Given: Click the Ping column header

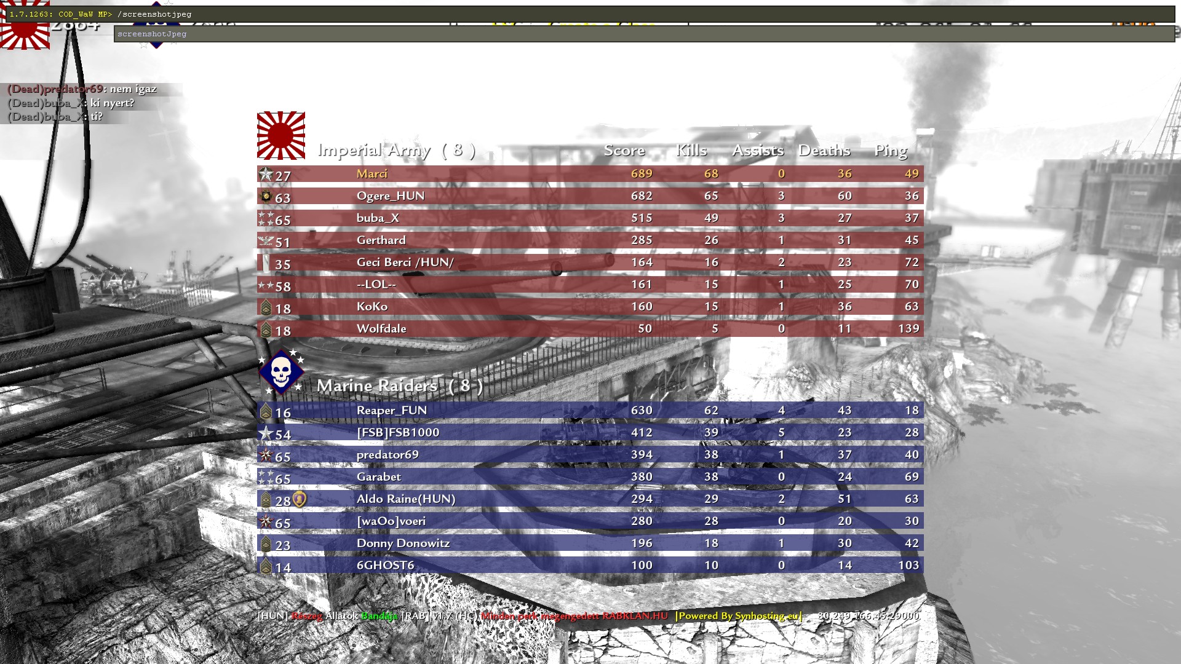Looking at the screenshot, I should pos(890,151).
